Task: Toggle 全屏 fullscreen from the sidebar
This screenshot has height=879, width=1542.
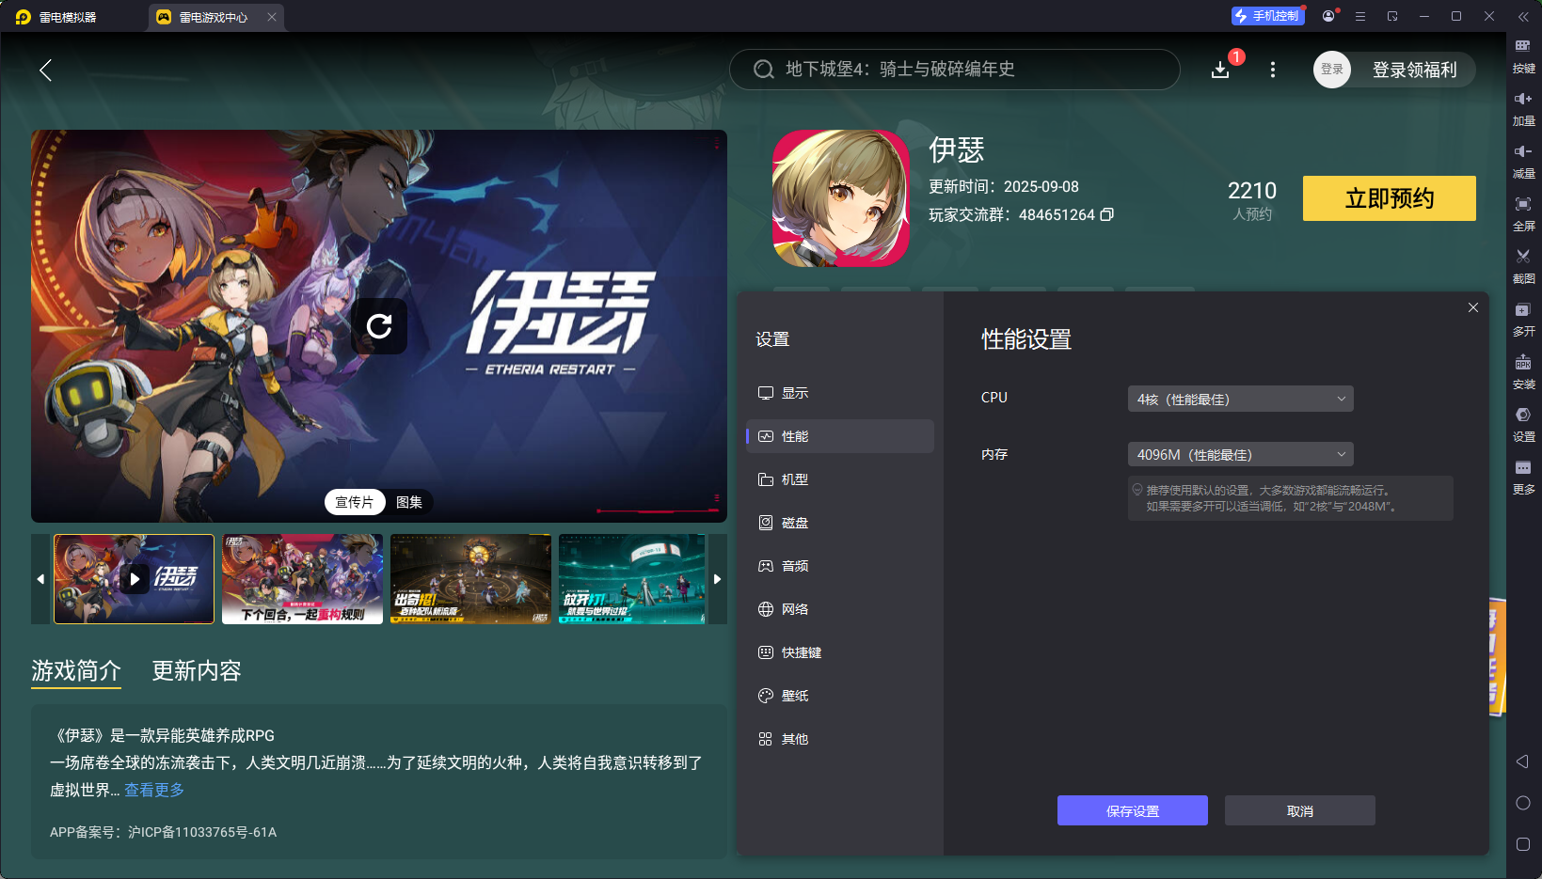Action: tap(1523, 214)
